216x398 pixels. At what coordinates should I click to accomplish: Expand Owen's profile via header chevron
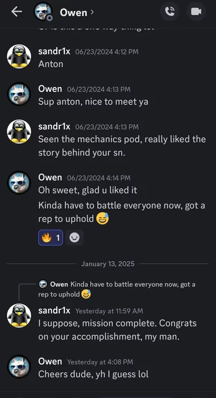92,12
